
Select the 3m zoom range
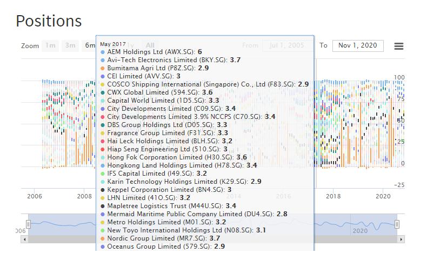[70, 46]
